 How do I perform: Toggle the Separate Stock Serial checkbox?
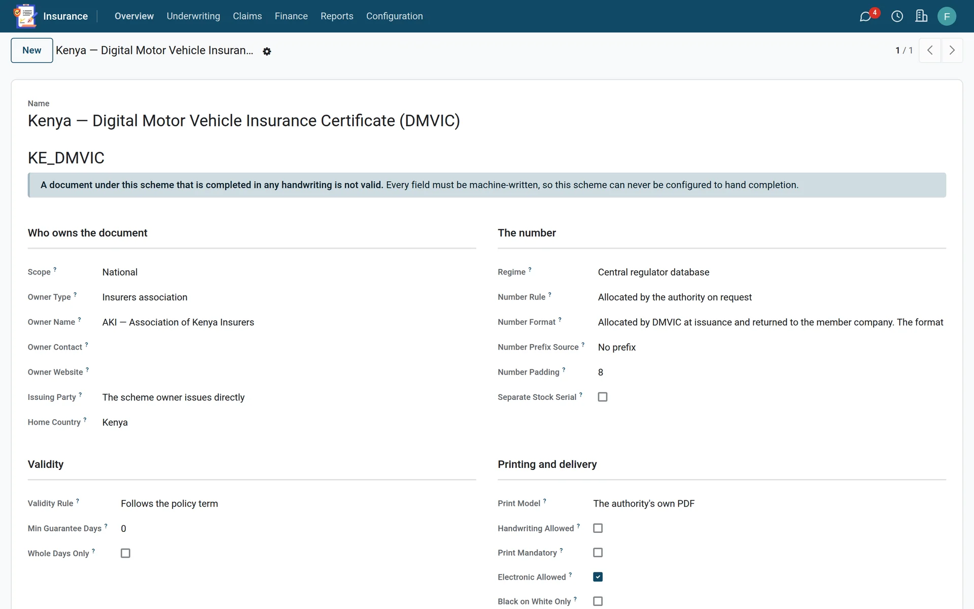(603, 397)
